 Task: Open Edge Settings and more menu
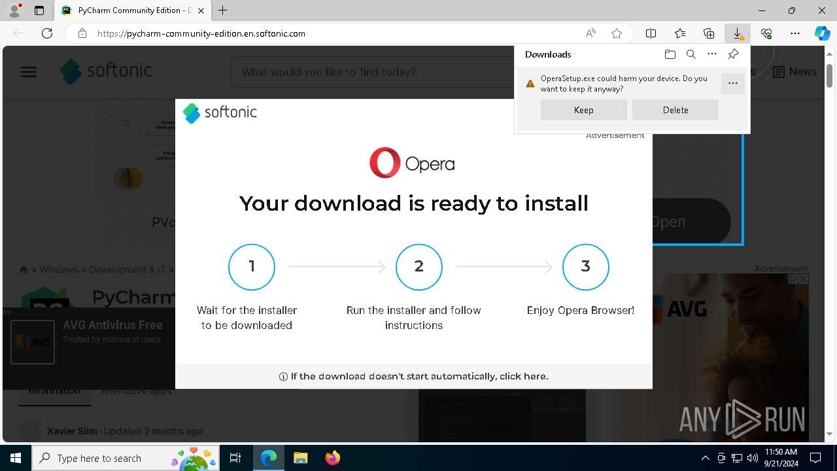[795, 33]
